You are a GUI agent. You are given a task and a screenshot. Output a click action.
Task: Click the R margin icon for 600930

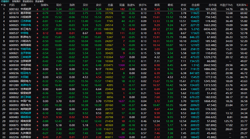point(37,65)
